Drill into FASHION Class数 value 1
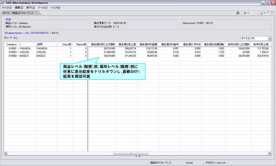 coord(71,48)
